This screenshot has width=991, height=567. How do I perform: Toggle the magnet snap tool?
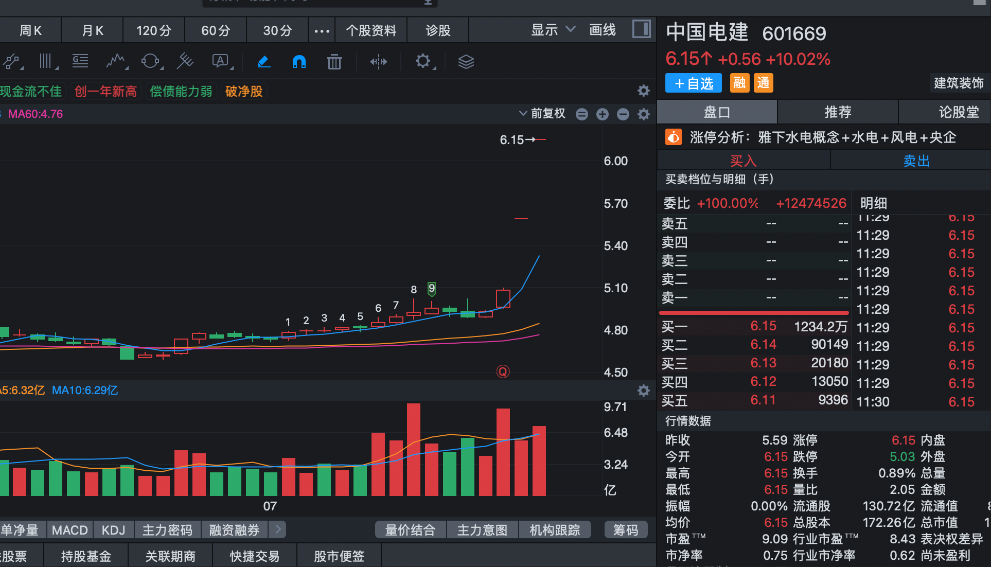pyautogui.click(x=299, y=62)
